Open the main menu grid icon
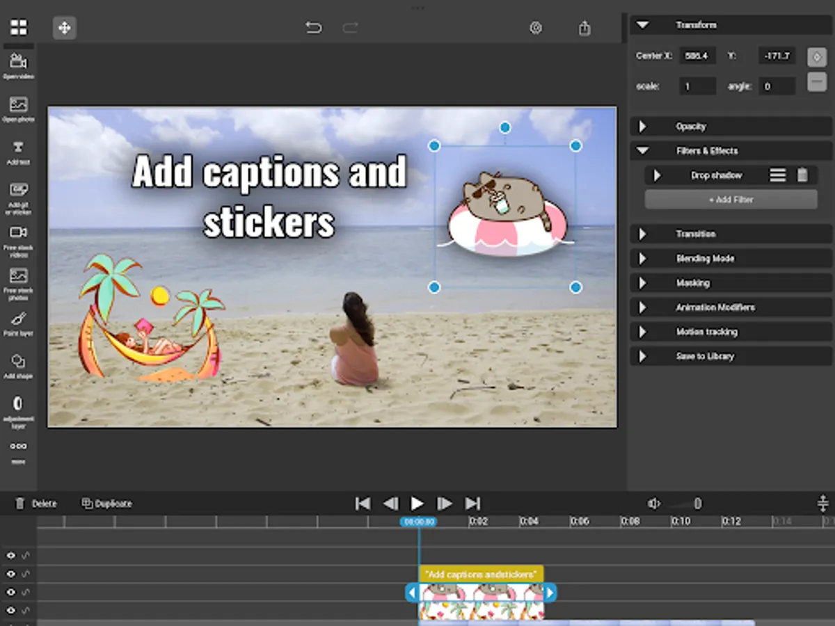Viewport: 835px width, 626px height. point(19,28)
